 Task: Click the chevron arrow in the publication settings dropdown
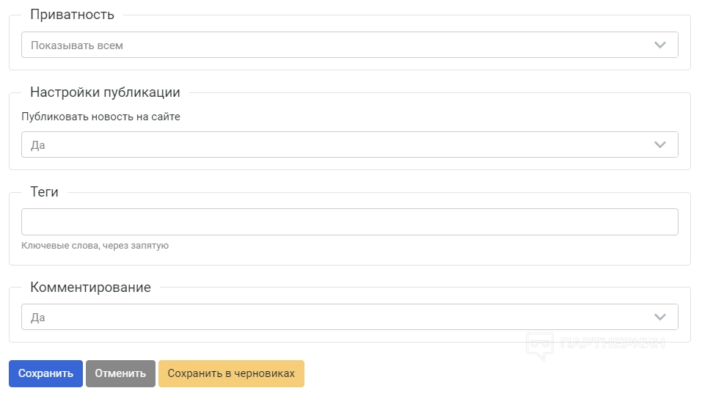click(x=660, y=144)
